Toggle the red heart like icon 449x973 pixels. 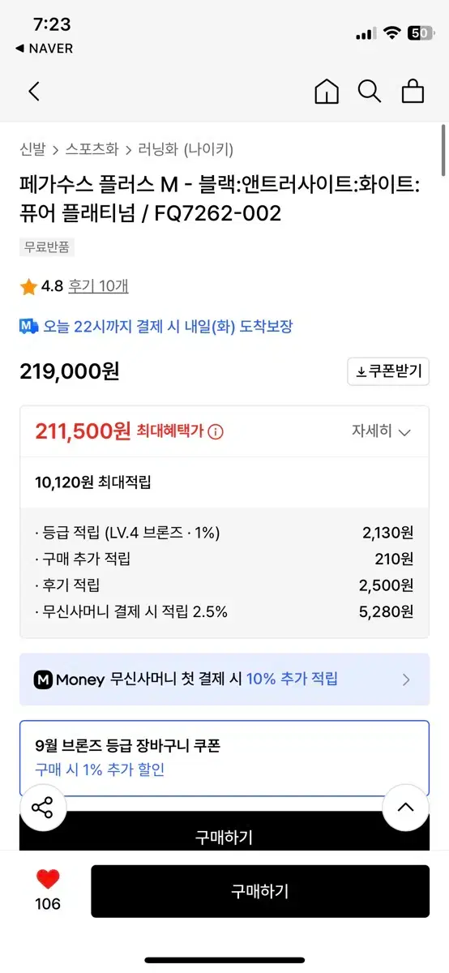(48, 880)
